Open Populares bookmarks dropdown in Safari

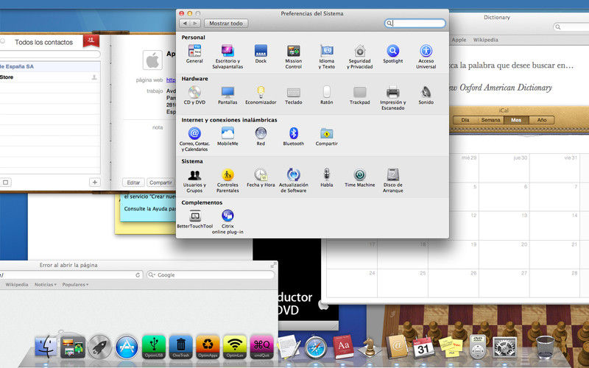click(x=75, y=285)
